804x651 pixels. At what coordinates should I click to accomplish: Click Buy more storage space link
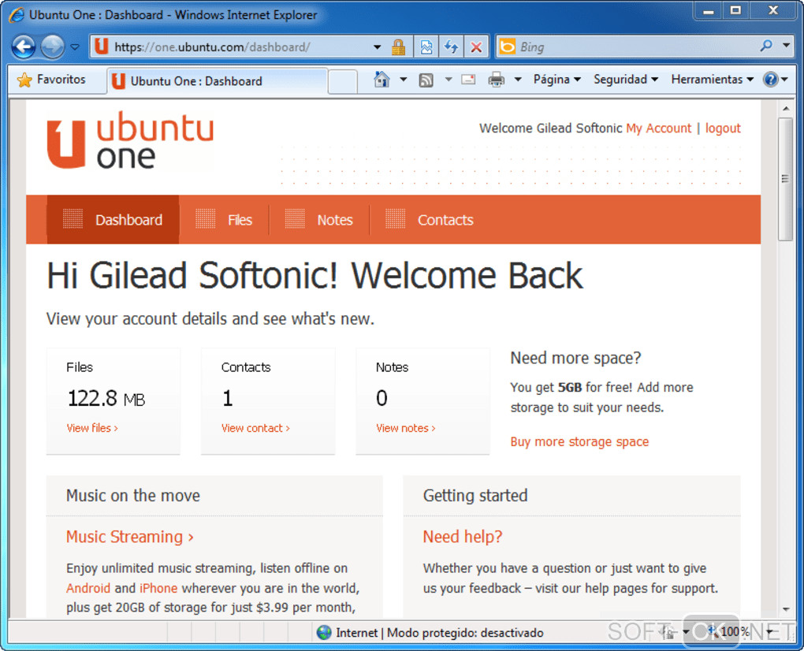click(579, 442)
